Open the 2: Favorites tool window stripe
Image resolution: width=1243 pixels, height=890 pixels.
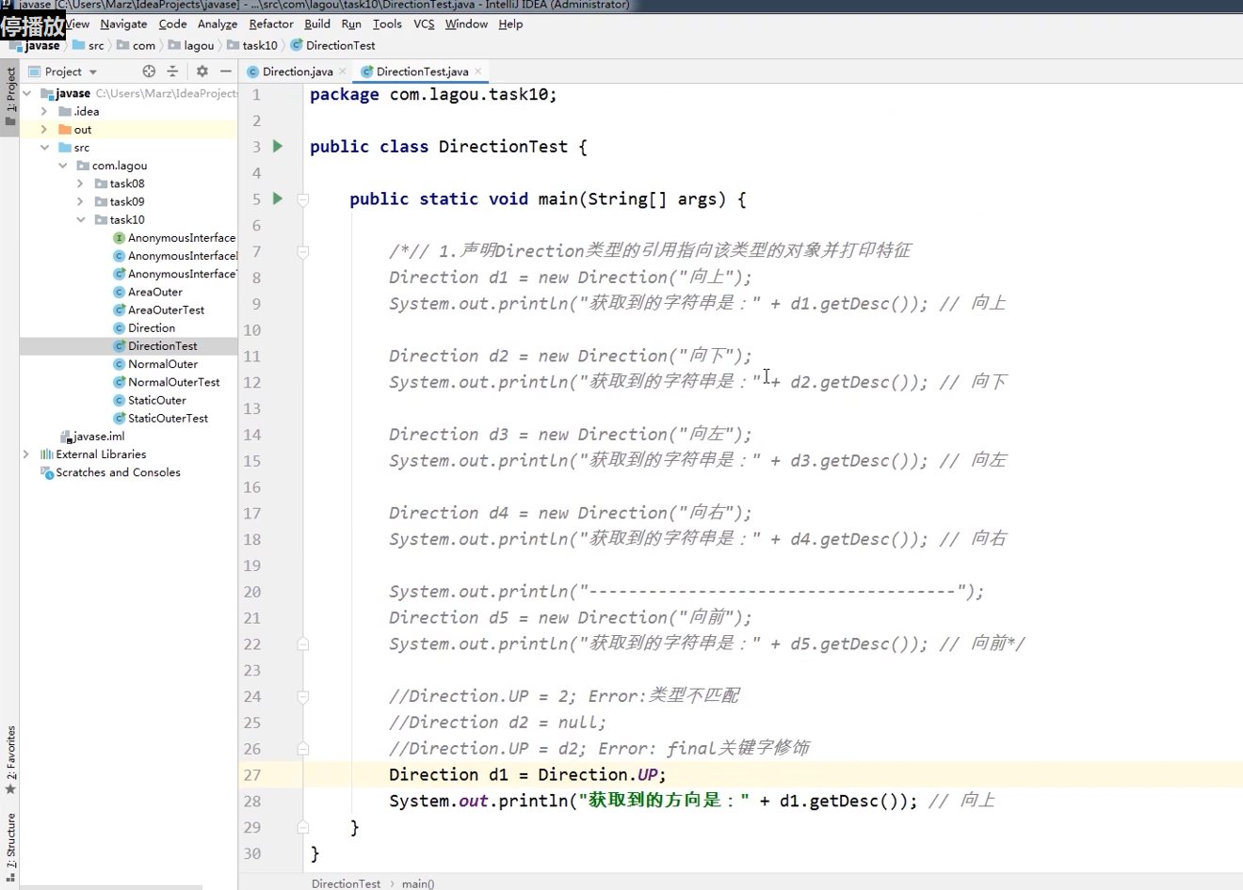click(10, 760)
